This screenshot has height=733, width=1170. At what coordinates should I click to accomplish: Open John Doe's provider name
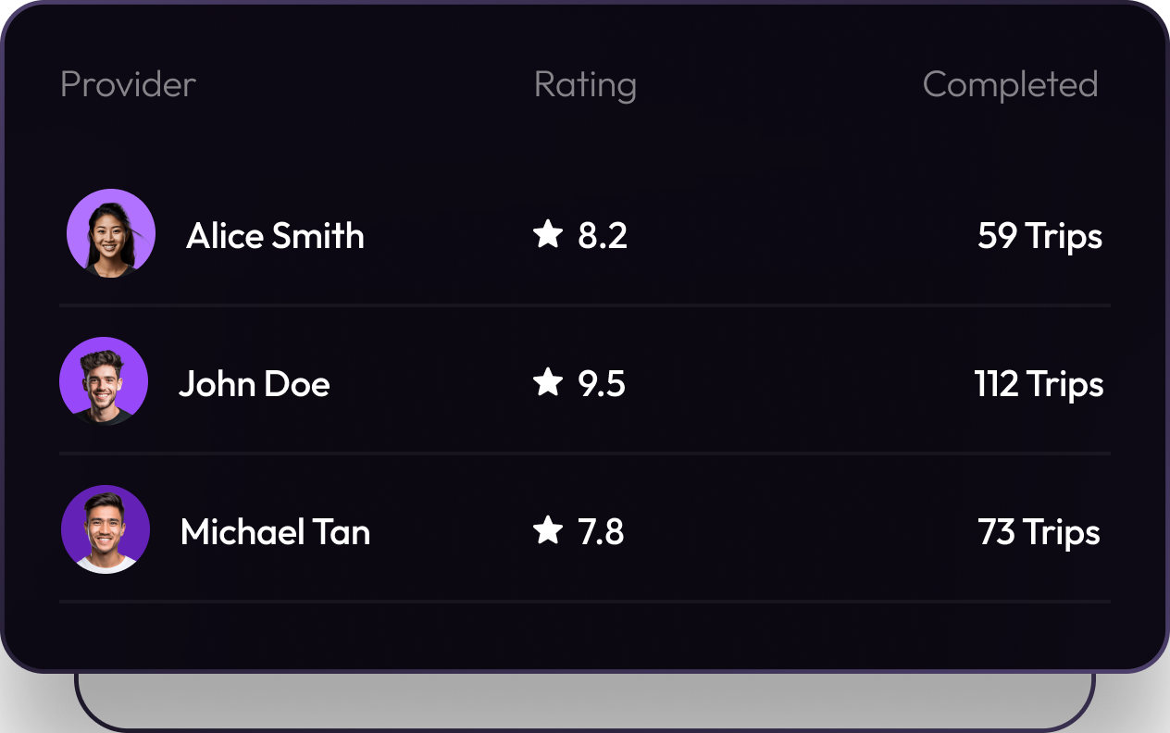point(255,384)
